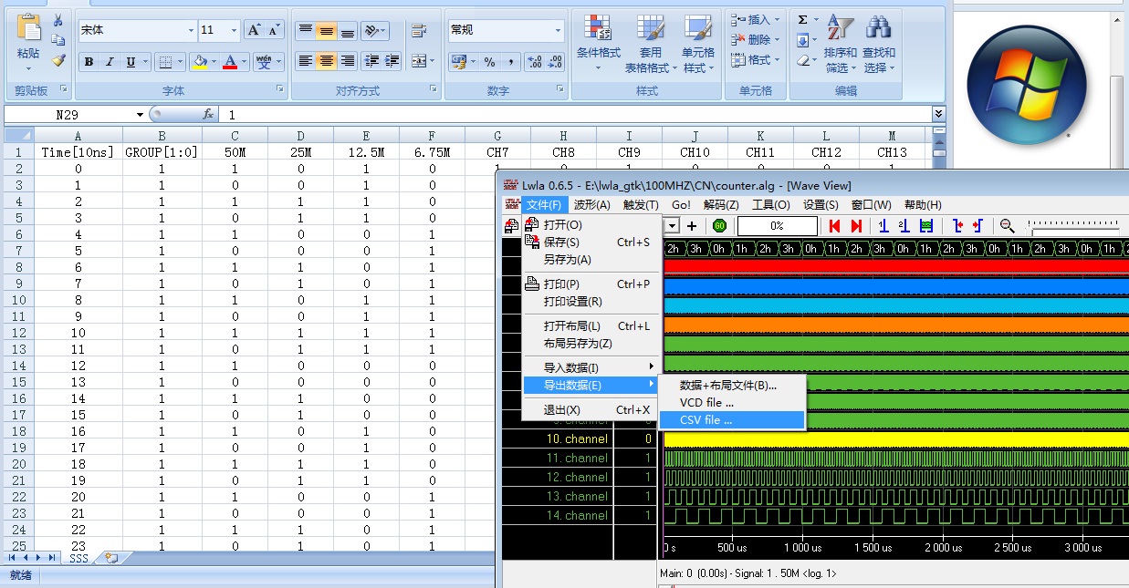This screenshot has height=588, width=1129.
Task: Toggle italic formatting
Action: (110, 62)
